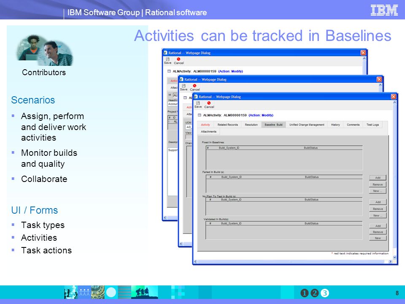Click the Contributors photo on slide
Viewport: 405px width, 304px height.
pos(44,50)
